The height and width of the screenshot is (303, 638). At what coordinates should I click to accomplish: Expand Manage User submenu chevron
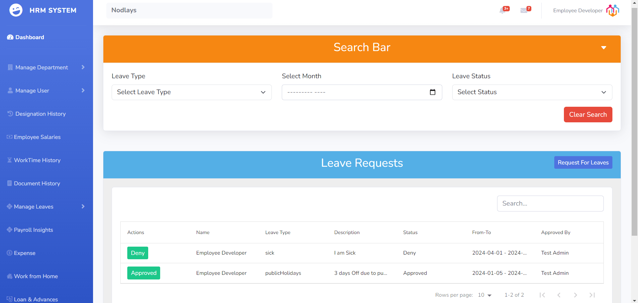coord(83,91)
